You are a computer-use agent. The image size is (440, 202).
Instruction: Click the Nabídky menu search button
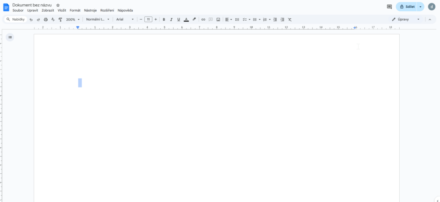(16, 19)
